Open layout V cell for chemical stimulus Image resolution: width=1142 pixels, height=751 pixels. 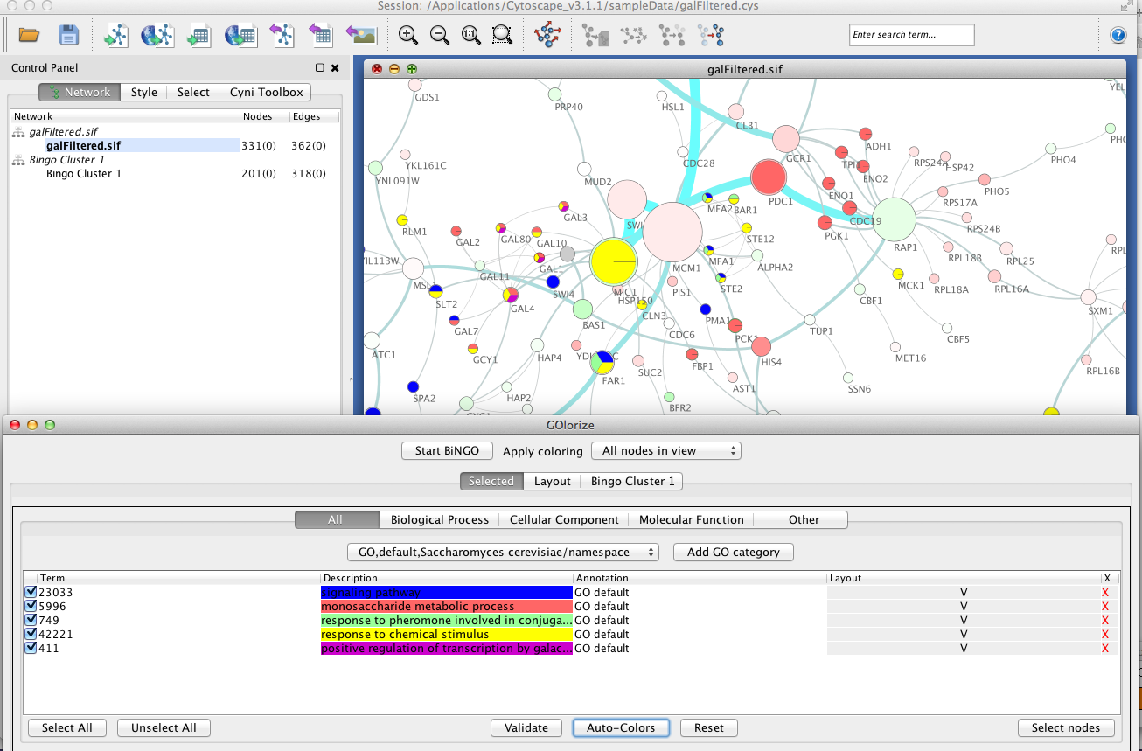click(964, 635)
